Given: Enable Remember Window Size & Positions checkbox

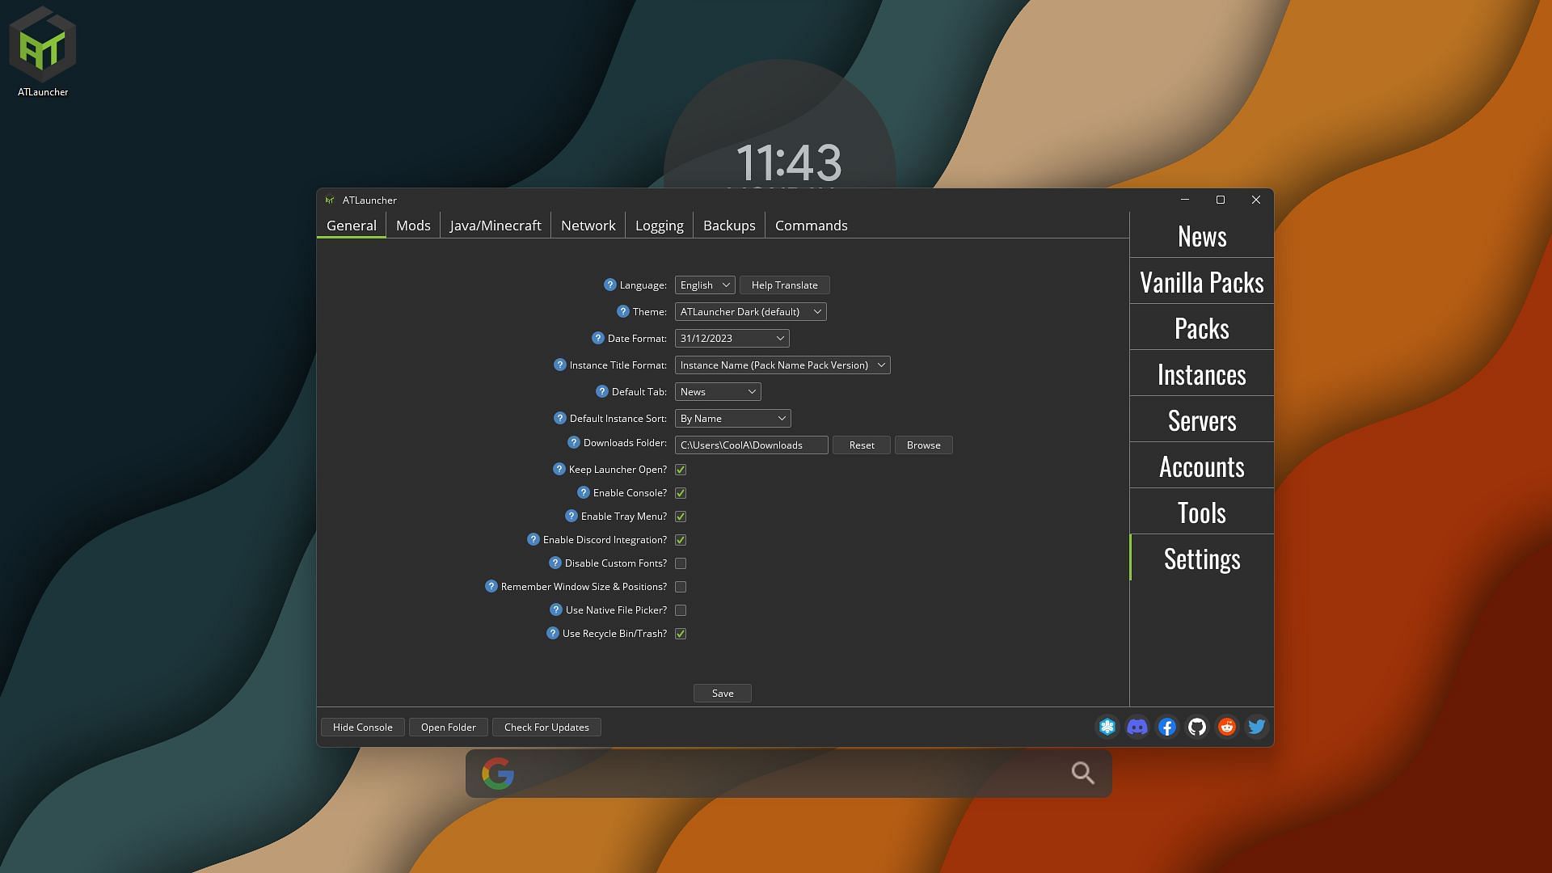Looking at the screenshot, I should tap(681, 587).
